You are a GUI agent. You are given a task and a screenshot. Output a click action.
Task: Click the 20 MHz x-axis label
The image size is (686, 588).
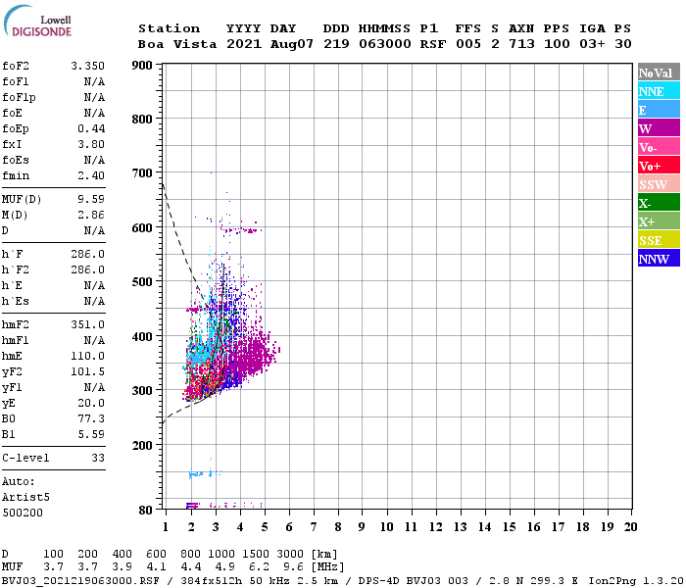pos(630,527)
